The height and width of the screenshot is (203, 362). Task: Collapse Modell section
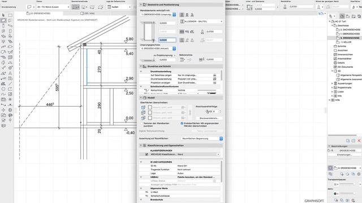(141, 98)
